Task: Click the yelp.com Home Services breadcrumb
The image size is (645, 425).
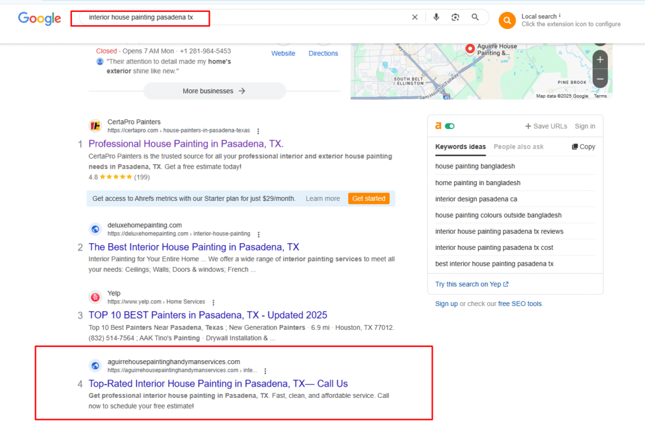Action: point(156,302)
